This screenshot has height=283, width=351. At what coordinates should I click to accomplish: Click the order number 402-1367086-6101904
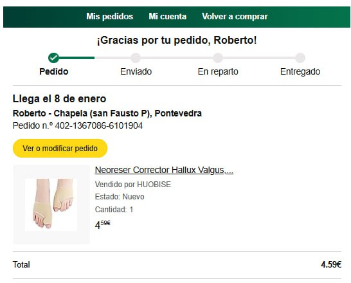point(99,125)
